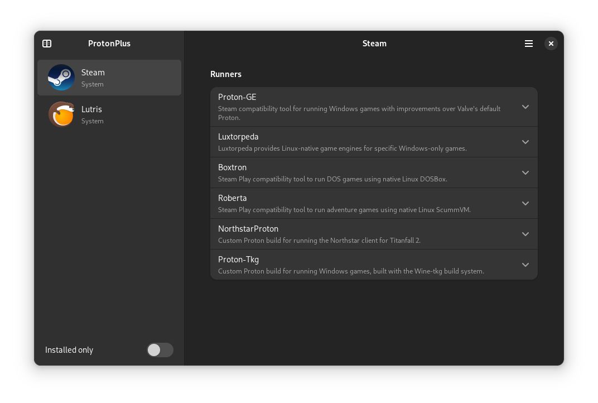Open the hamburger main menu
Viewport: 598px width, 403px height.
click(528, 44)
